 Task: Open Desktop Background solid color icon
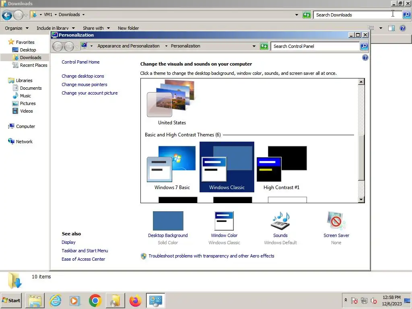168,221
